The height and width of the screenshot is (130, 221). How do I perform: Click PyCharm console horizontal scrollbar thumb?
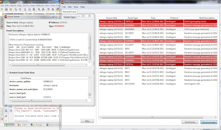point(21,121)
